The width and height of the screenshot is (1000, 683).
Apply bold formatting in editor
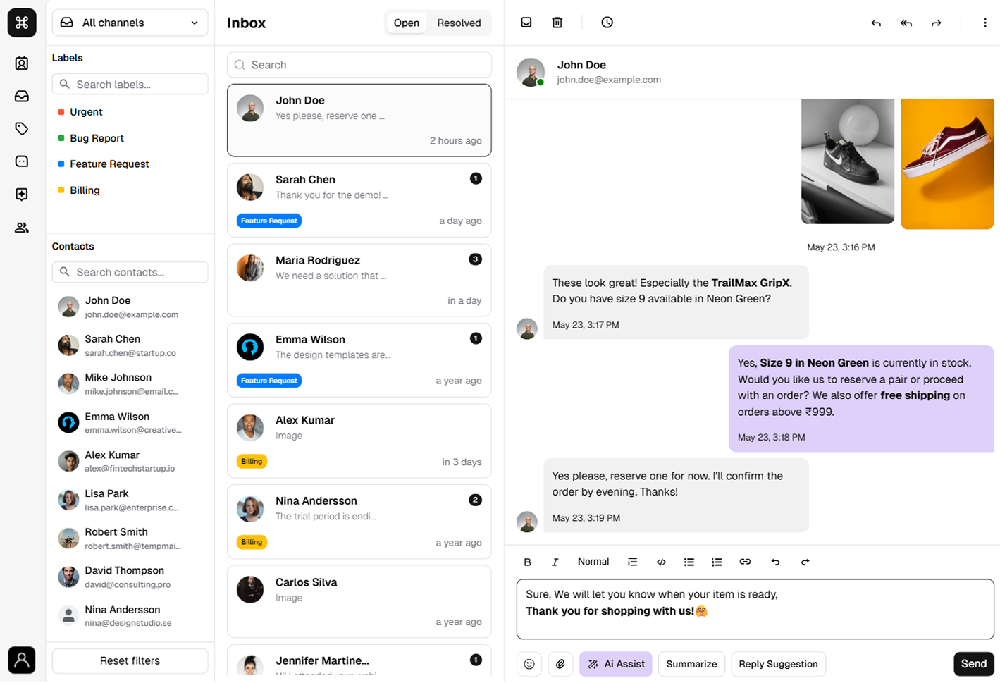coord(527,562)
